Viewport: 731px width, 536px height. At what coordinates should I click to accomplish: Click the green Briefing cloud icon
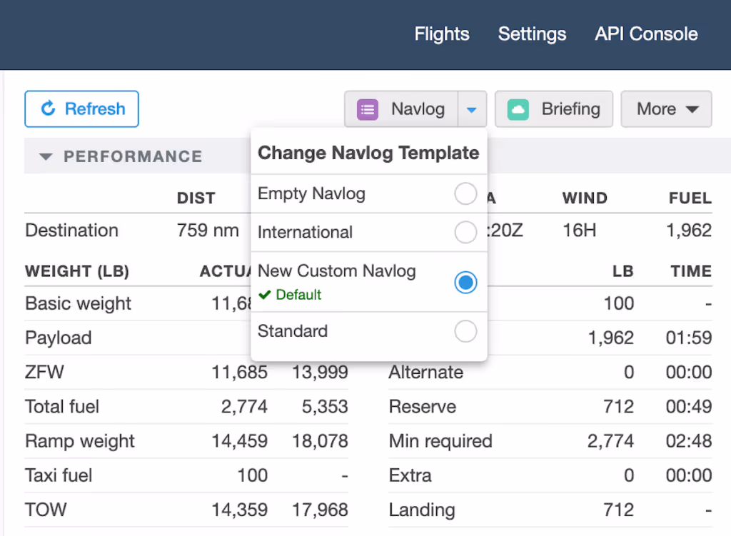pyautogui.click(x=518, y=109)
